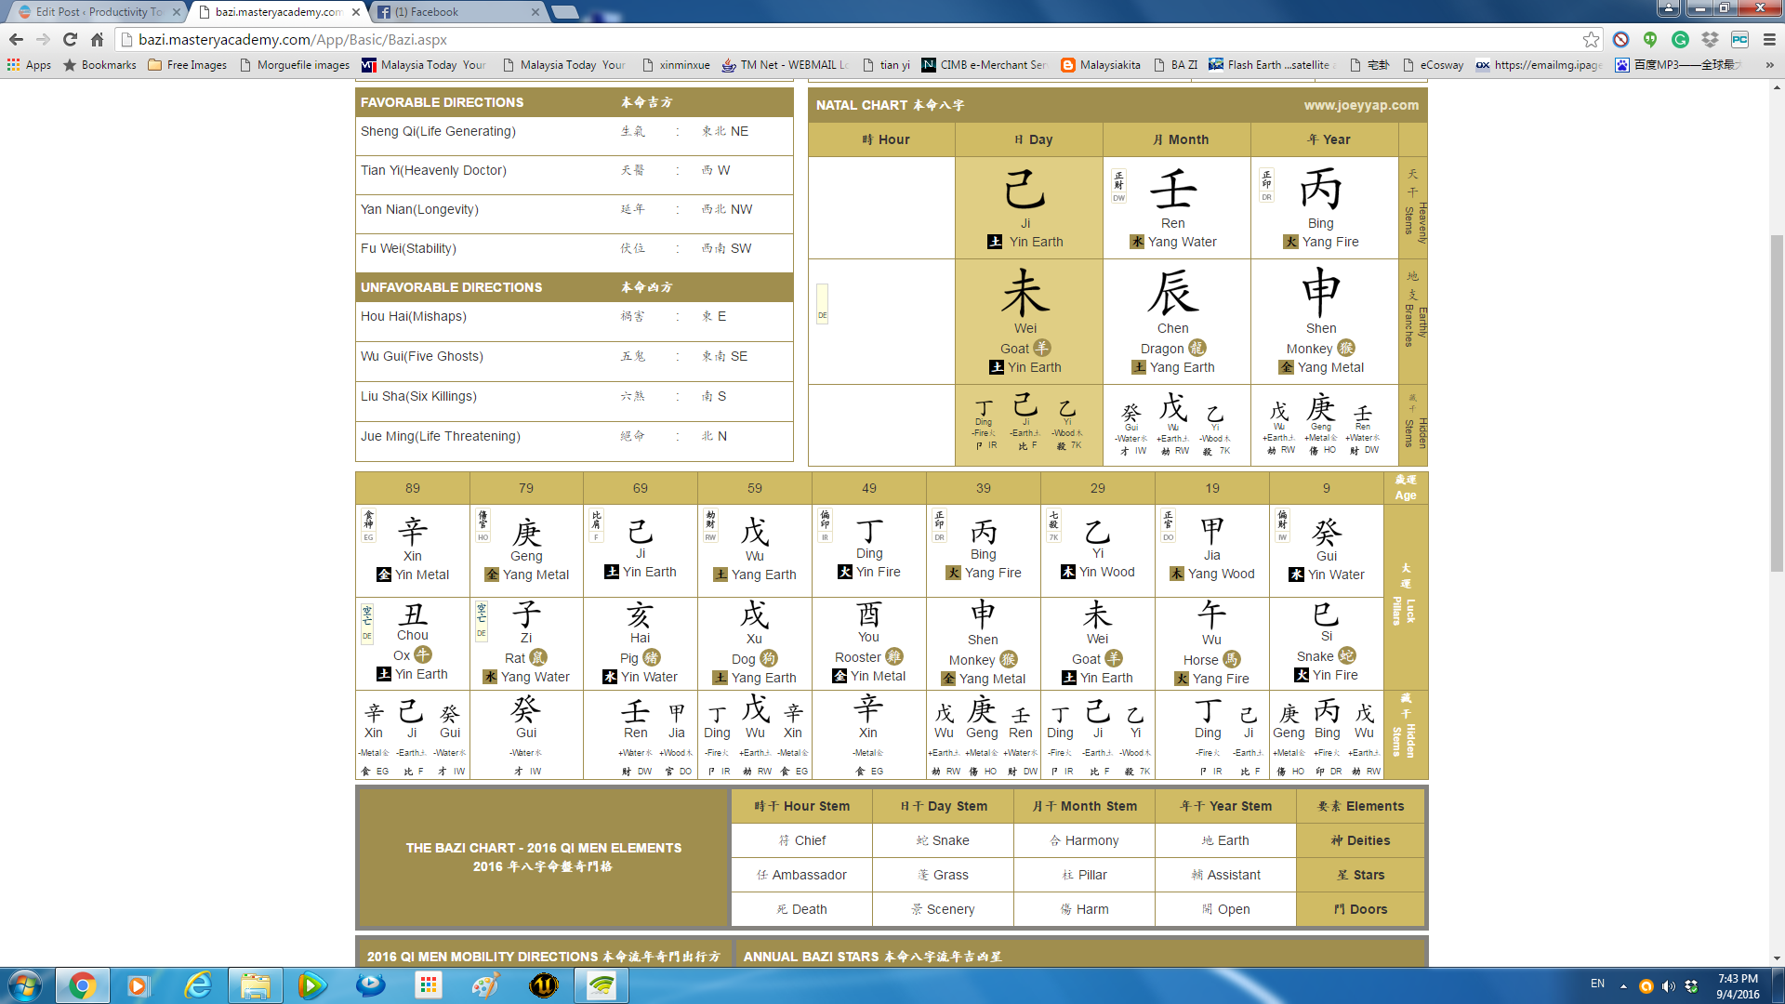Image resolution: width=1785 pixels, height=1004 pixels.
Task: Switch to the Edit Post tab
Action: (93, 12)
